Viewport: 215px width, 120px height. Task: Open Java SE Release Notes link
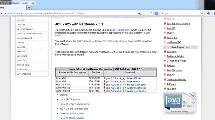click(72, 118)
